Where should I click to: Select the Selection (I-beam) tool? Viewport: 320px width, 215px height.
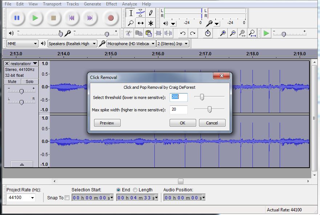(131, 13)
